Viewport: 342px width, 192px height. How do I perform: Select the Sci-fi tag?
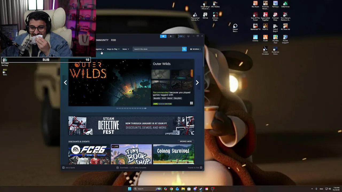click(164, 98)
